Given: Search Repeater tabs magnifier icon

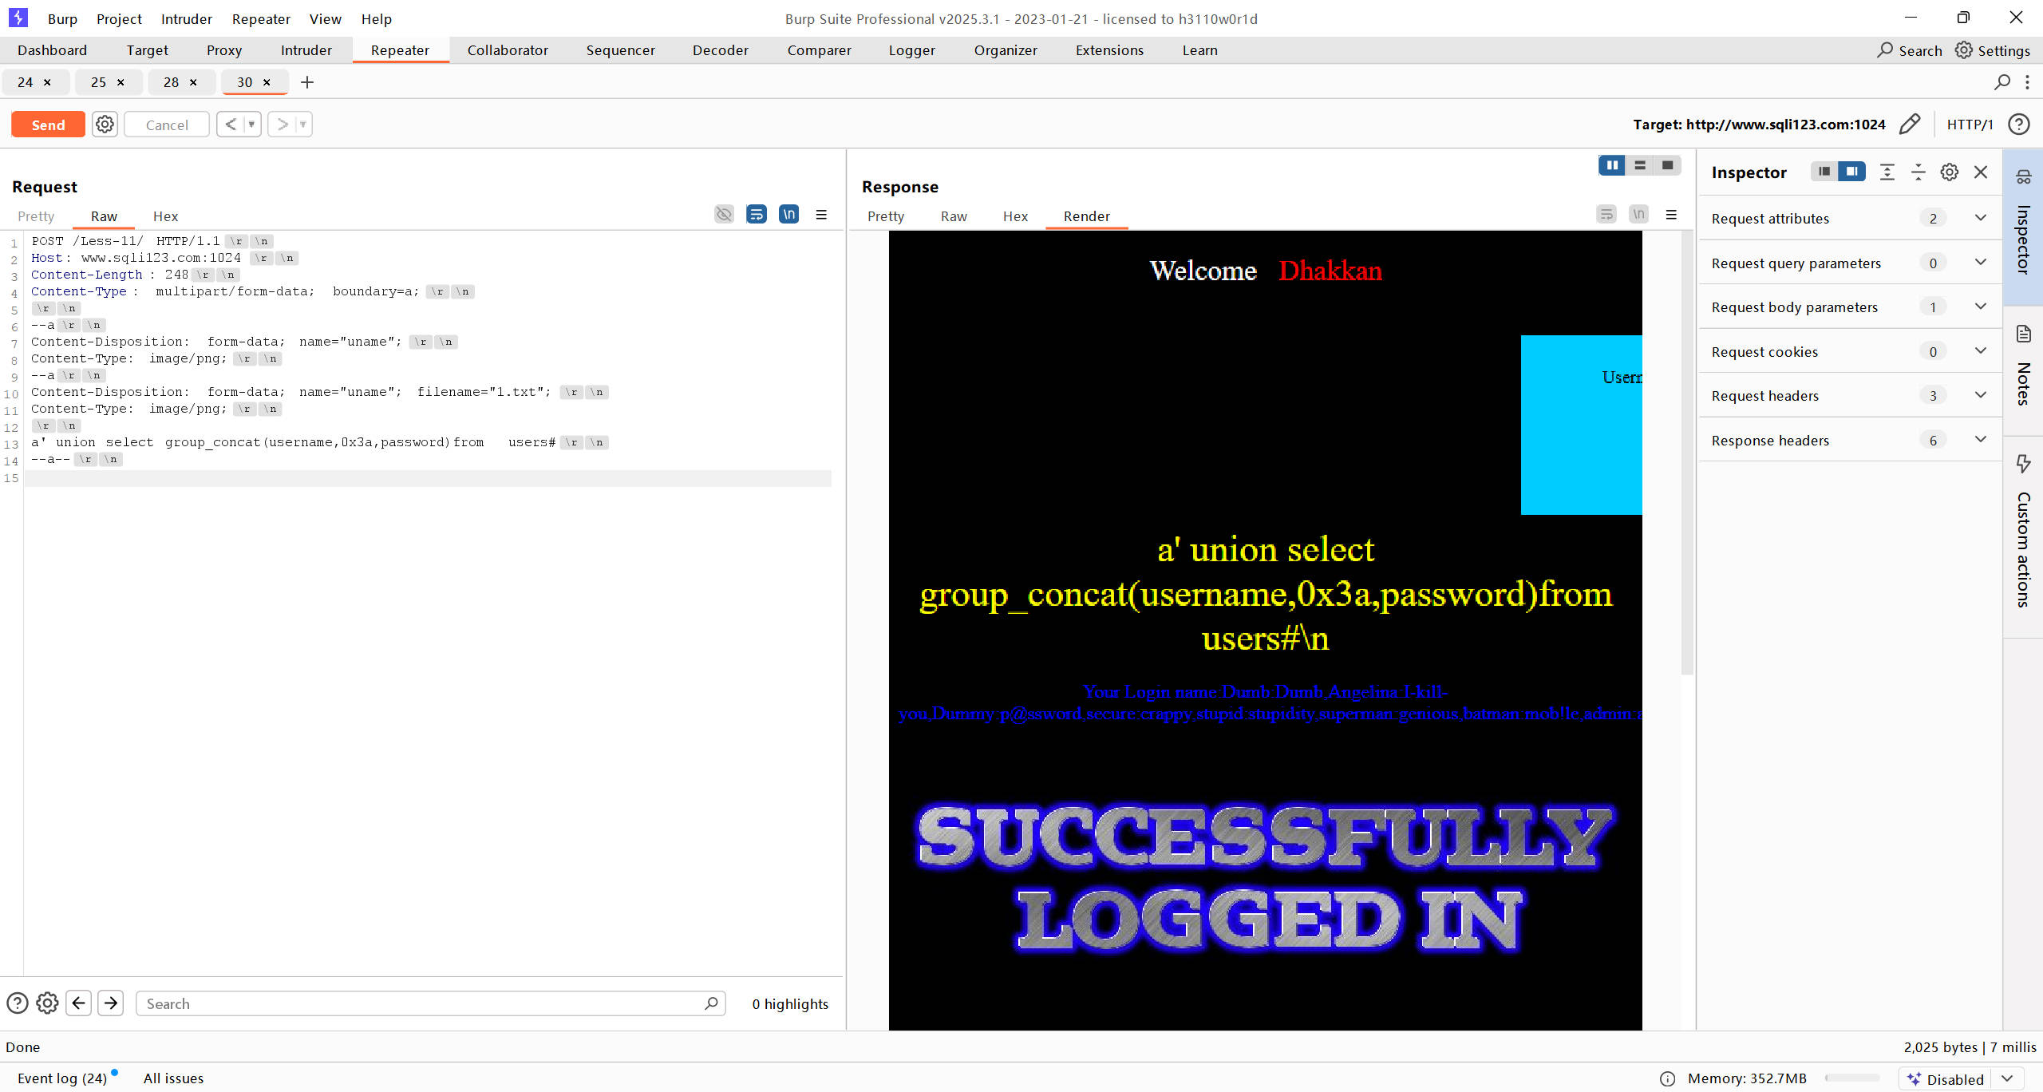Looking at the screenshot, I should (x=2002, y=82).
